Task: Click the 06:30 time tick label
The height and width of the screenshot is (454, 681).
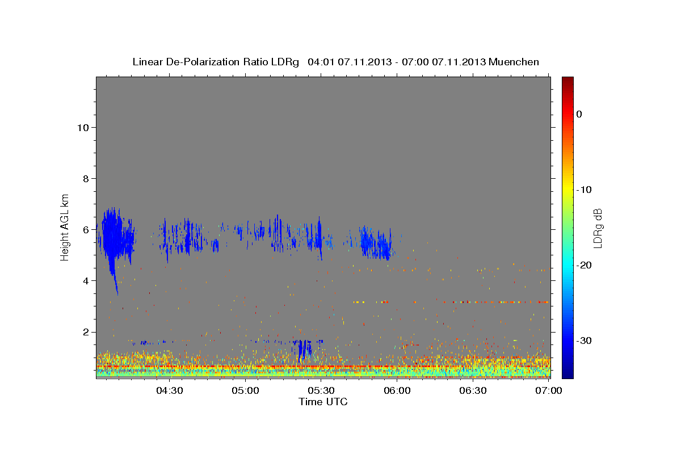Action: point(473,390)
